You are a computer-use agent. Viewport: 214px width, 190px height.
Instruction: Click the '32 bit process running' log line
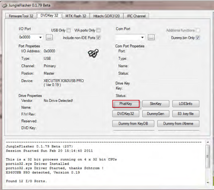tap(61, 159)
